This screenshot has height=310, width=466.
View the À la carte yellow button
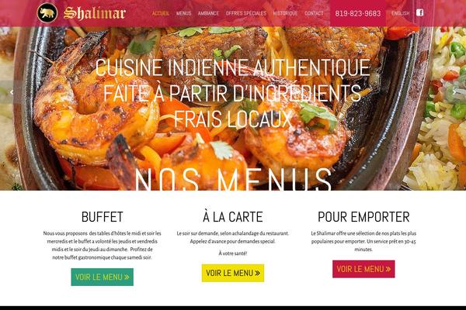pyautogui.click(x=233, y=273)
